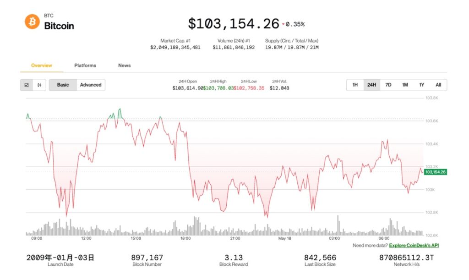Open the Overview tab

[x=42, y=66]
